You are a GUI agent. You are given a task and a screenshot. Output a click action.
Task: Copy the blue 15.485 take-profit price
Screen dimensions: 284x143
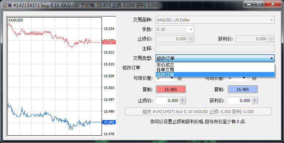[x=243, y=89]
